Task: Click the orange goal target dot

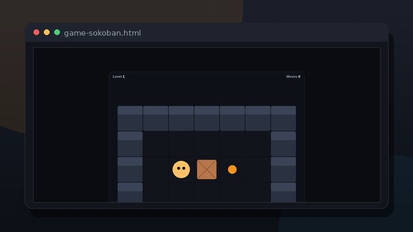Action: [232, 170]
